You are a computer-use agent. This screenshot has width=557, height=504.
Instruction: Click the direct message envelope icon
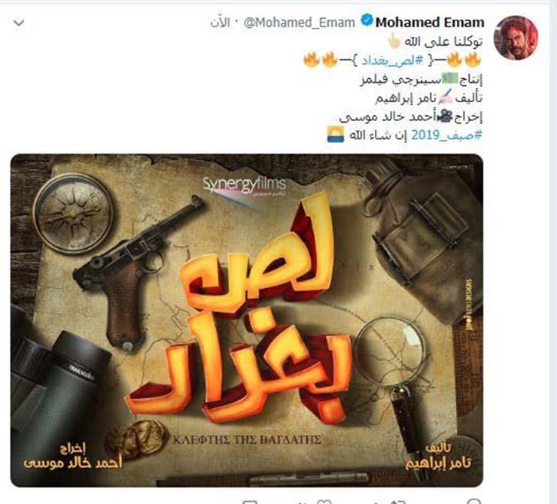pyautogui.click(x=250, y=502)
